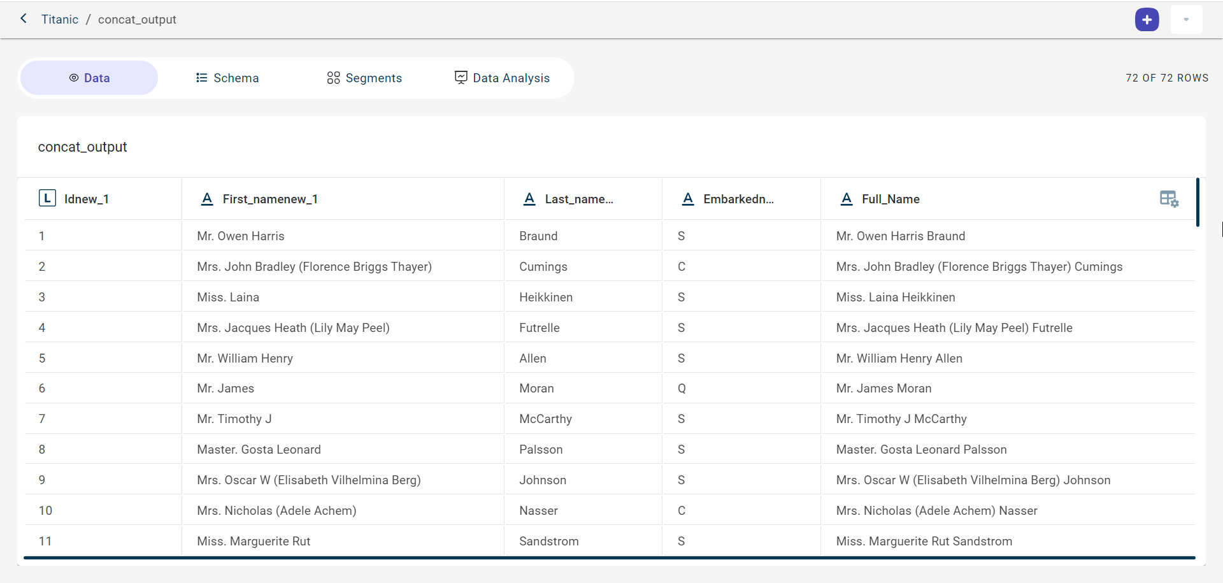
Task: Open the table column settings icon
Action: [x=1169, y=199]
